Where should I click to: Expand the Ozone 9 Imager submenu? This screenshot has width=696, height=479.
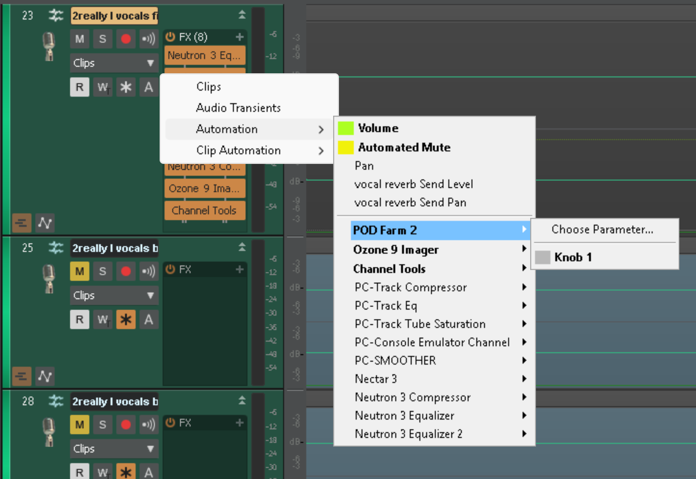click(x=440, y=250)
